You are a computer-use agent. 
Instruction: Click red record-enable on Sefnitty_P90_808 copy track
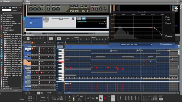point(42,73)
